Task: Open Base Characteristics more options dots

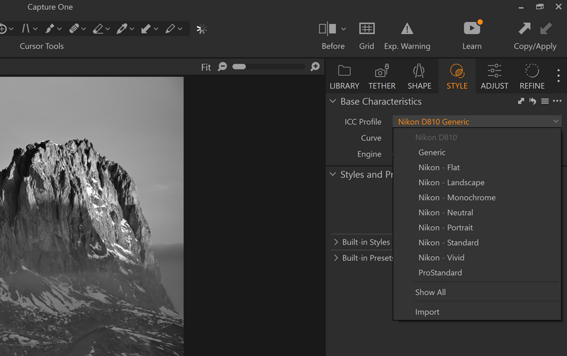Action: 557,101
